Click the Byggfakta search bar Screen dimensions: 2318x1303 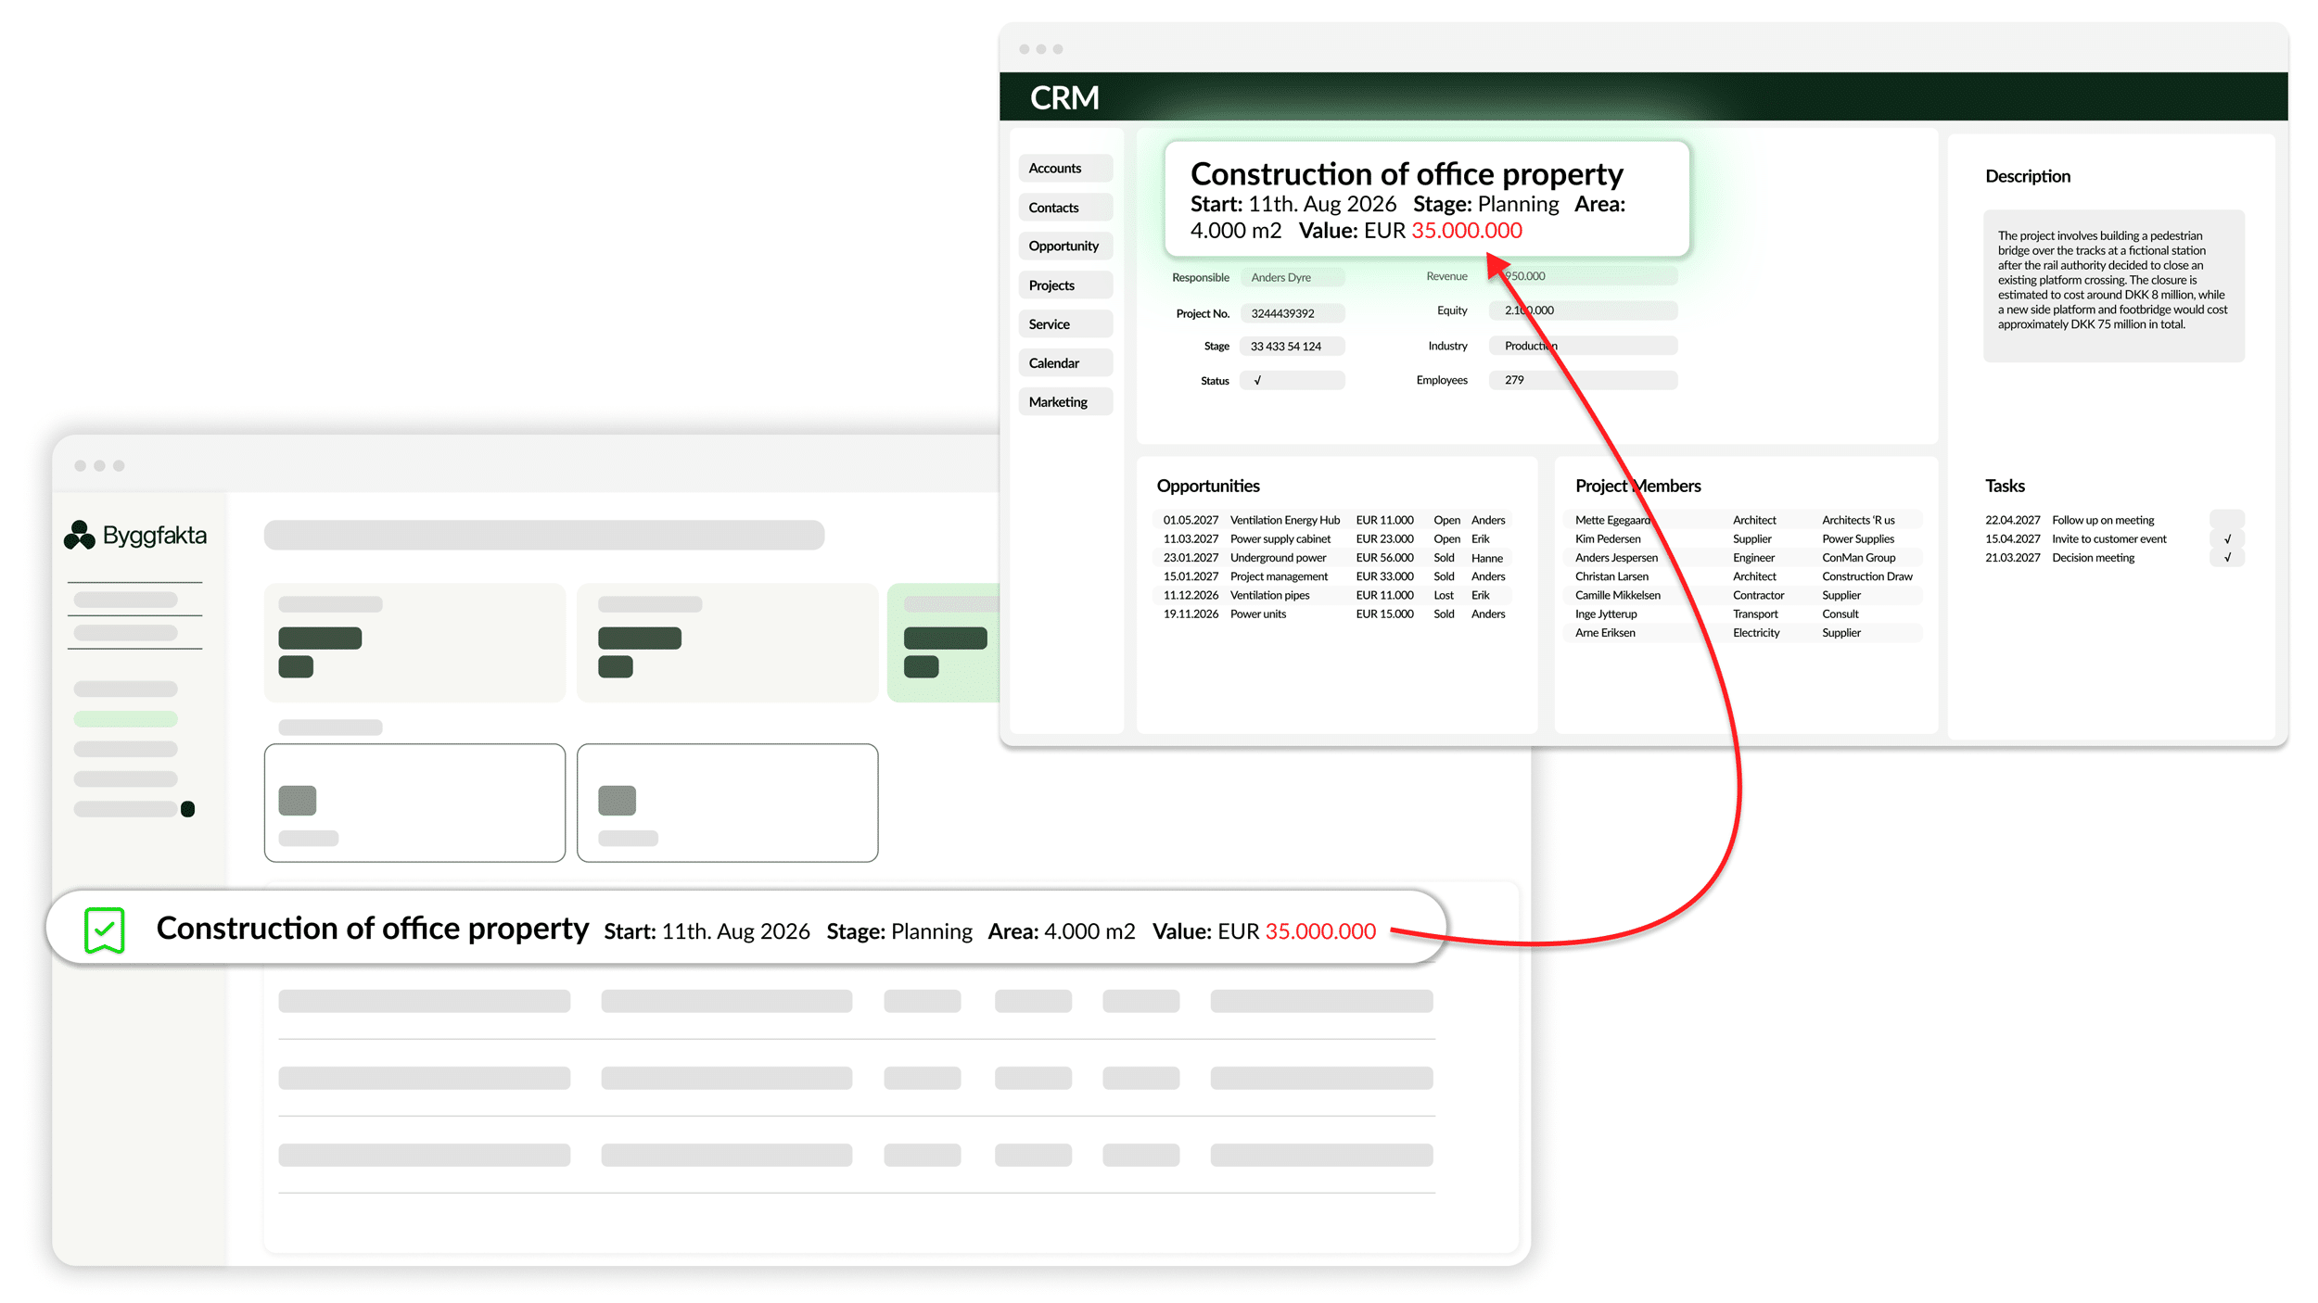click(x=544, y=535)
